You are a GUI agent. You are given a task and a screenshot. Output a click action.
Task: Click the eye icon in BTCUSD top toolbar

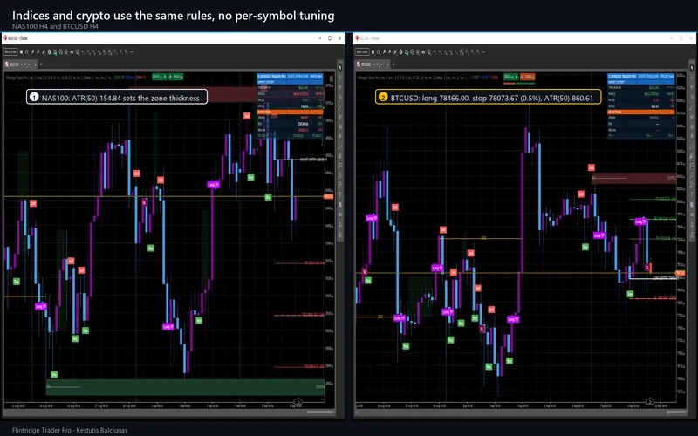(423, 52)
